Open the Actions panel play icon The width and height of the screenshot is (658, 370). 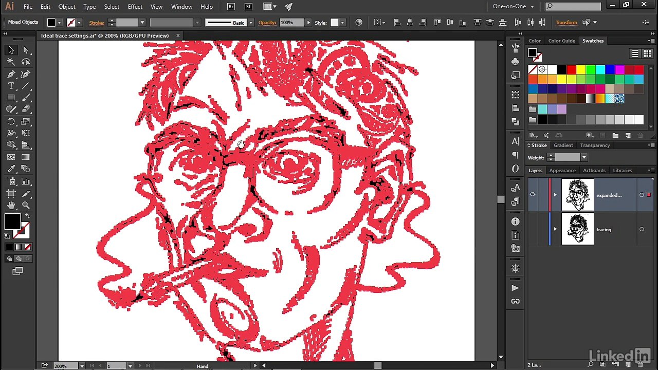pyautogui.click(x=516, y=288)
